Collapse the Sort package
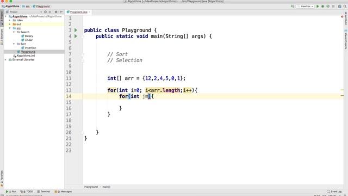This screenshot has width=348, height=196. tap(14, 44)
